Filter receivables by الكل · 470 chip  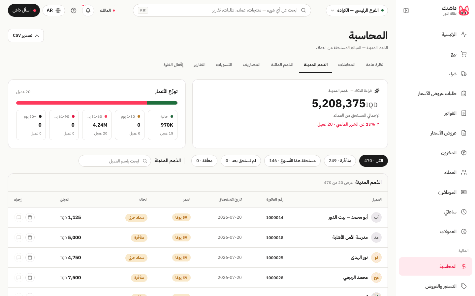(x=373, y=161)
